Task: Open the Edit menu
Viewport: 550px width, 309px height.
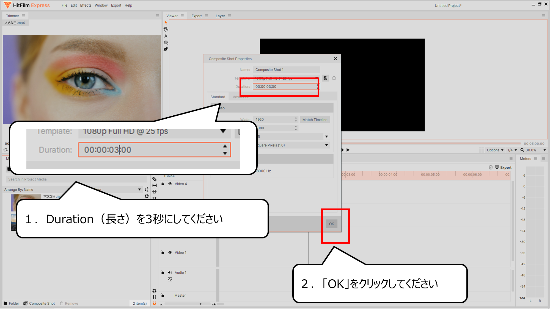Action: (74, 5)
